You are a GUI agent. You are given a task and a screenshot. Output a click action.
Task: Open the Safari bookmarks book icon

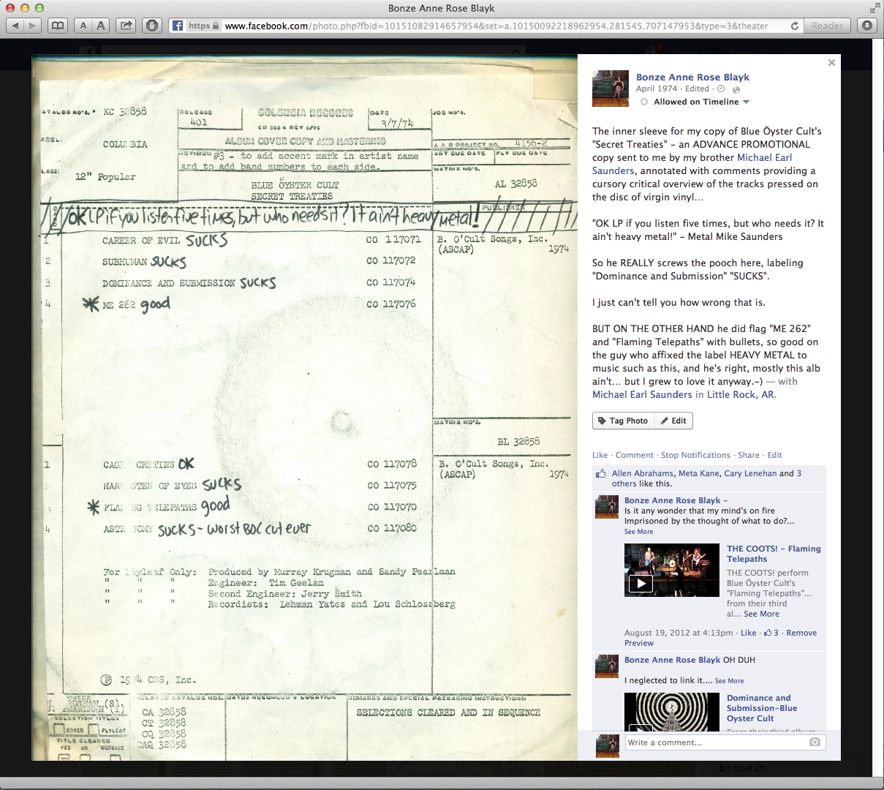(58, 26)
